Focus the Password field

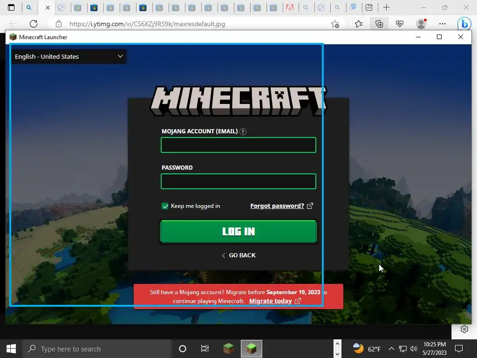click(x=238, y=181)
